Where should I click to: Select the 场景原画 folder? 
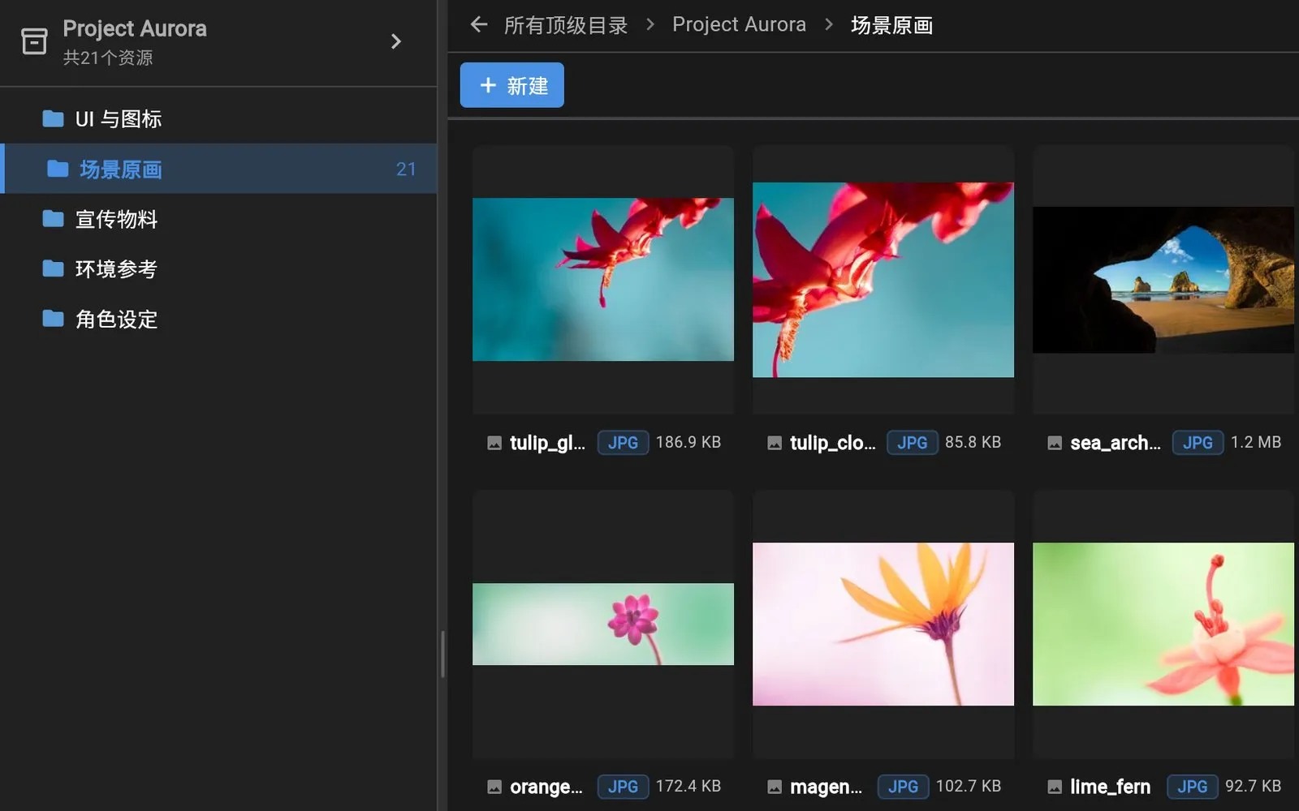[x=219, y=169]
